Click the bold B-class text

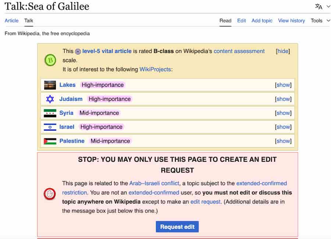coord(164,51)
